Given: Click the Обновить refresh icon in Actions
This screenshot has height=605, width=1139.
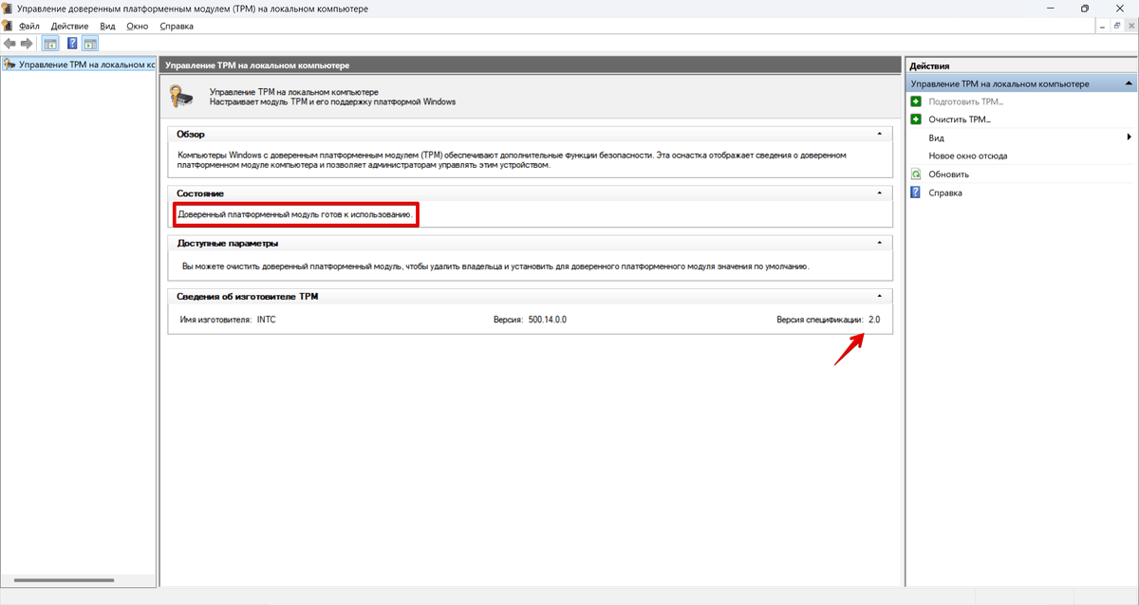Looking at the screenshot, I should point(916,174).
